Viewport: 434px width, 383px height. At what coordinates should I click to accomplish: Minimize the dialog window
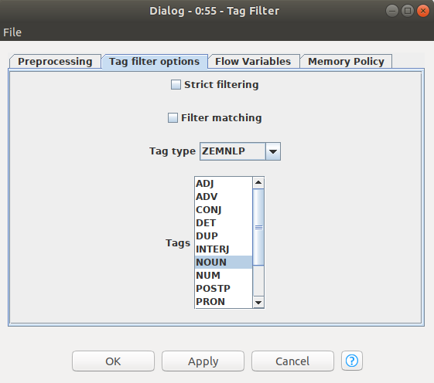tap(392, 11)
